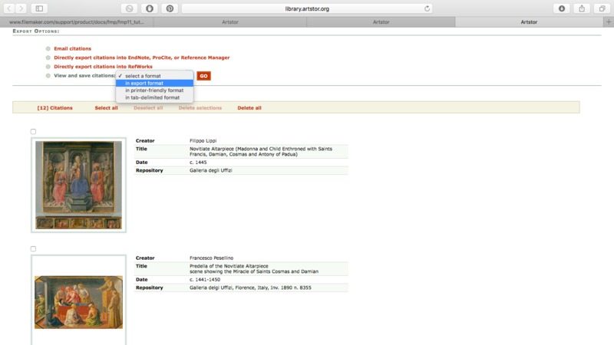Screen dimensions: 614x345
Task: Click Predella of the Novitiate Altarpiece title
Action: [x=254, y=268]
